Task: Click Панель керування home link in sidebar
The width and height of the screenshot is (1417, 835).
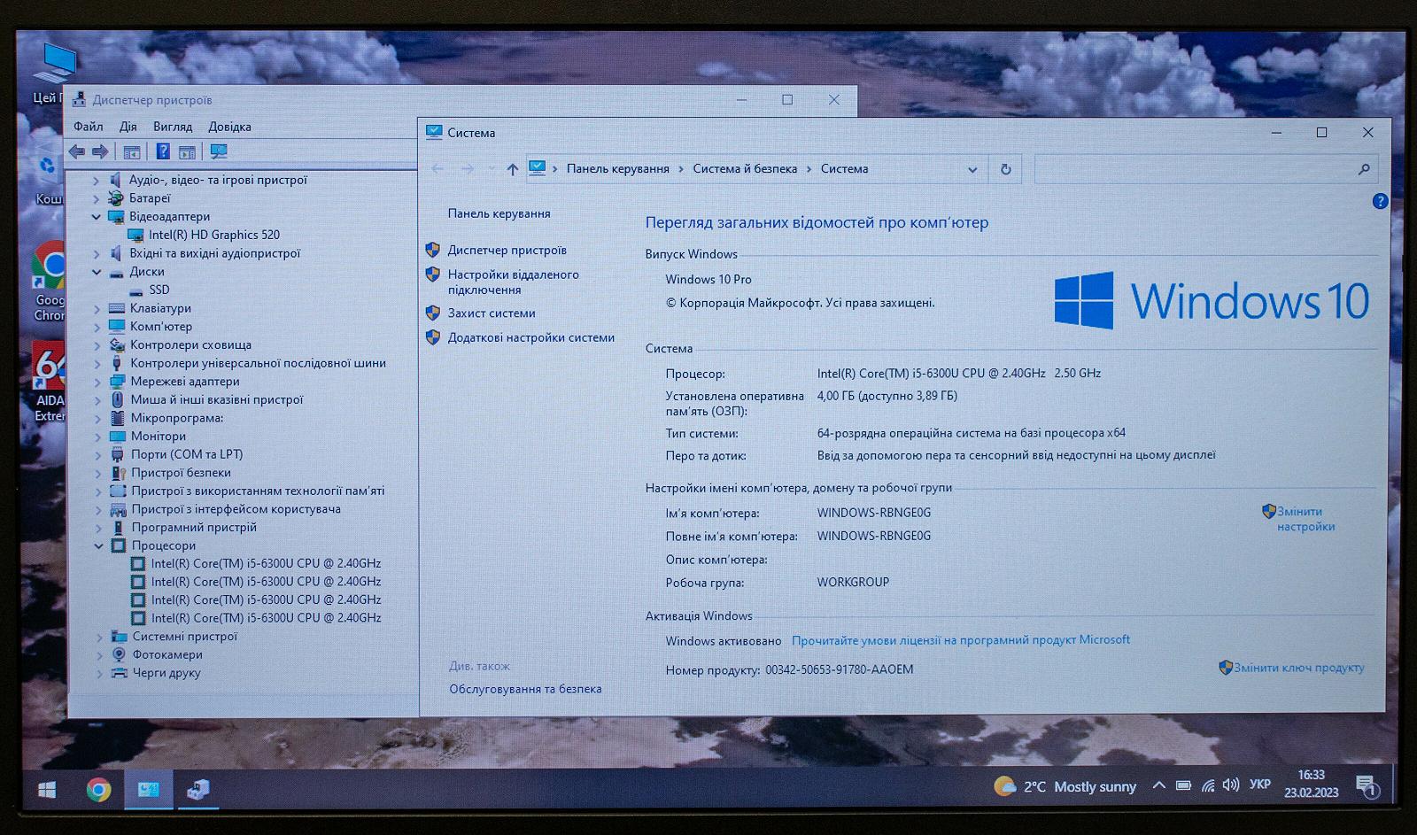Action: (x=499, y=213)
